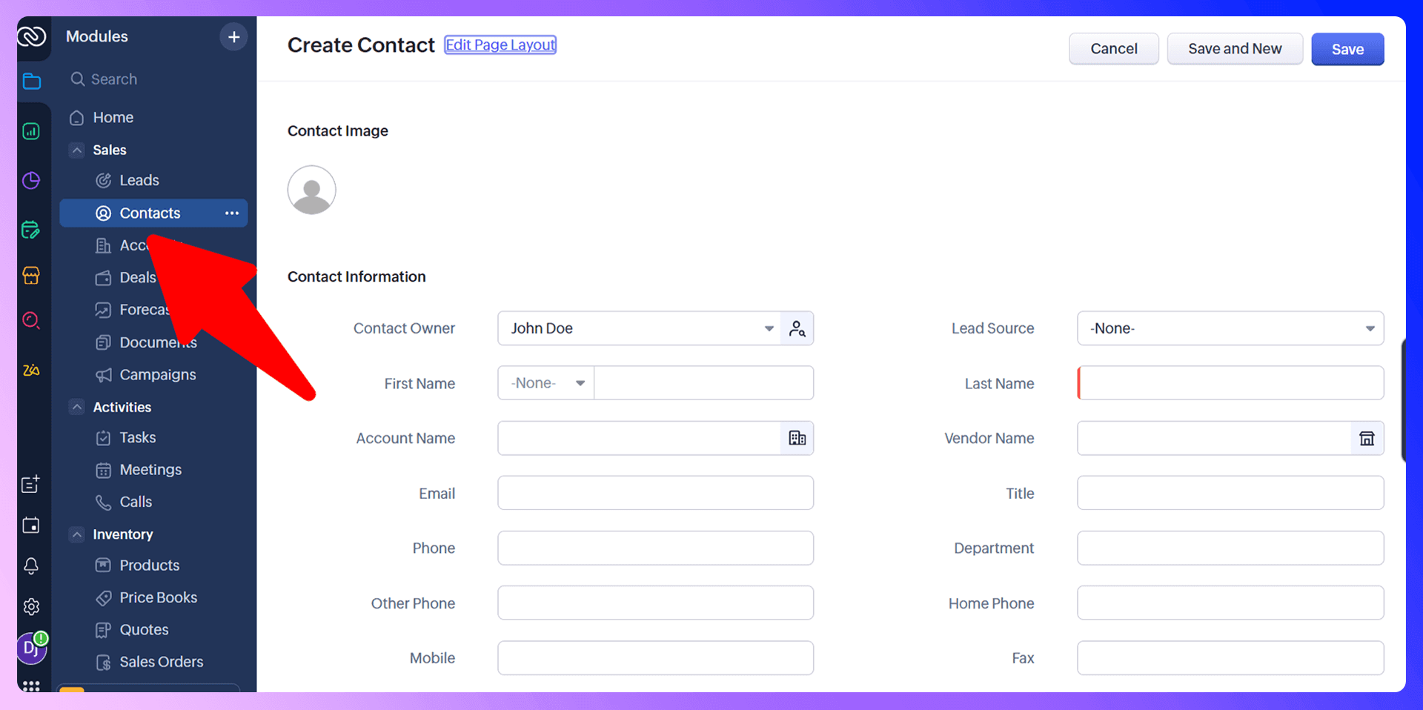Open the Account Name lookup building icon
Image resolution: width=1423 pixels, height=710 pixels.
[x=797, y=438]
